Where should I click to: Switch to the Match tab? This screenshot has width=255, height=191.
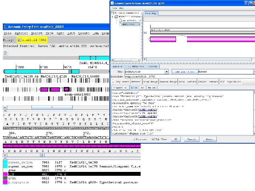tap(152, 88)
